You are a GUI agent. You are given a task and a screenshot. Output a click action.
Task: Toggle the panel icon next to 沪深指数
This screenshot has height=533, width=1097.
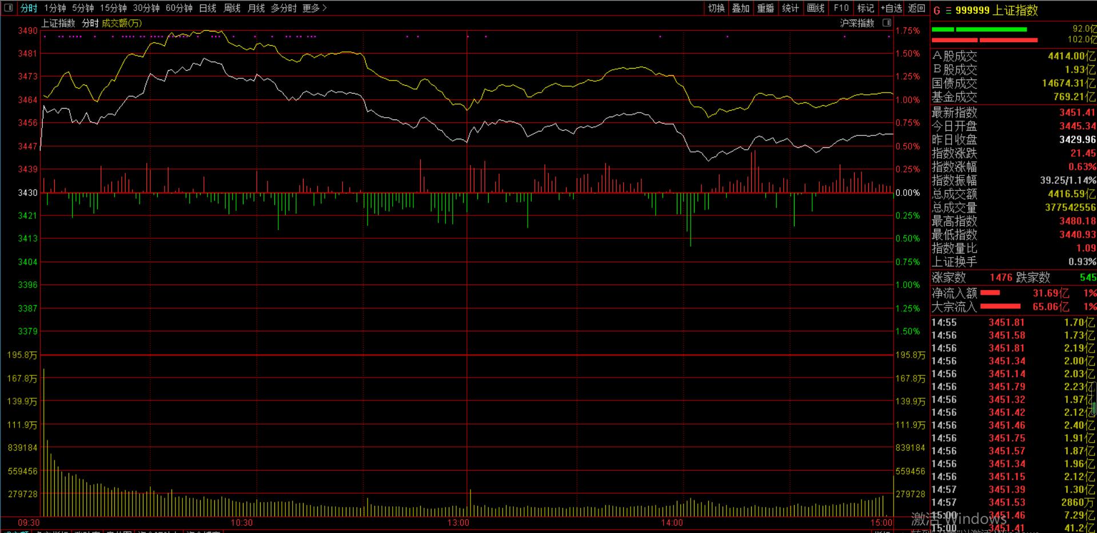click(x=887, y=23)
